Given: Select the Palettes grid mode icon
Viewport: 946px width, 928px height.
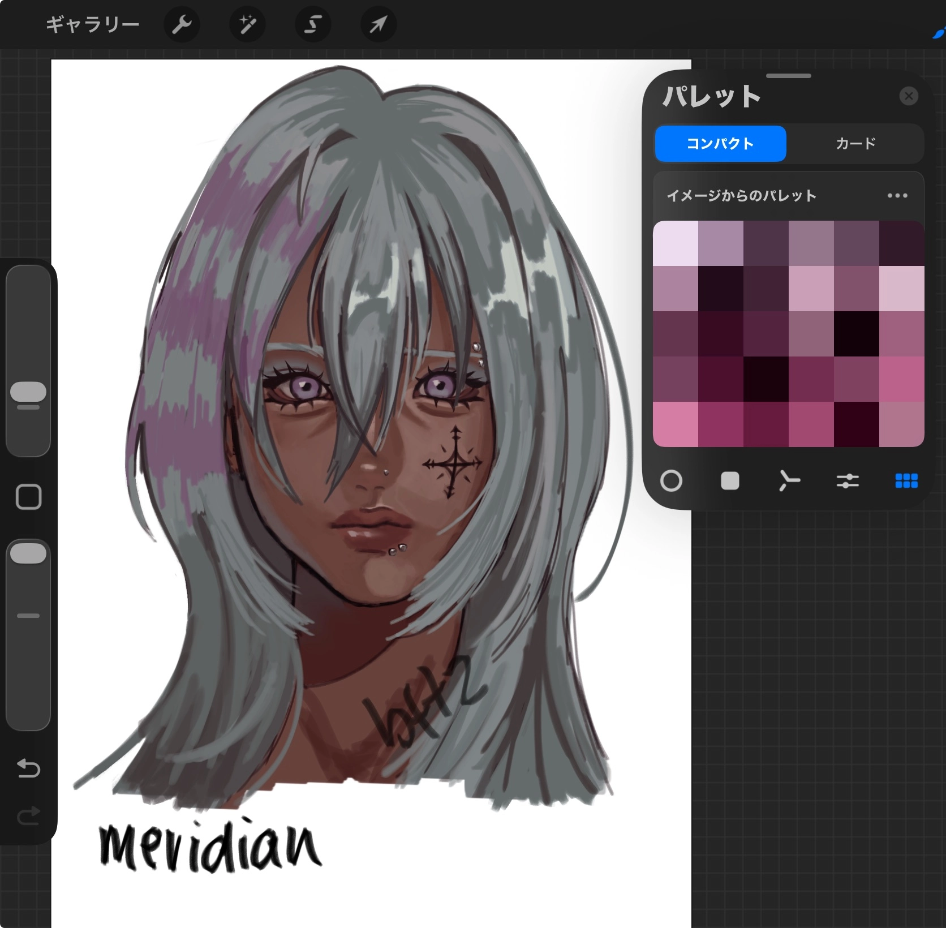Looking at the screenshot, I should click(906, 481).
